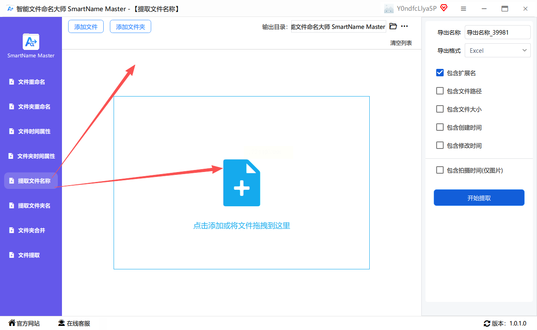Click the three-dot more options icon
The height and width of the screenshot is (330, 537).
[x=404, y=26]
